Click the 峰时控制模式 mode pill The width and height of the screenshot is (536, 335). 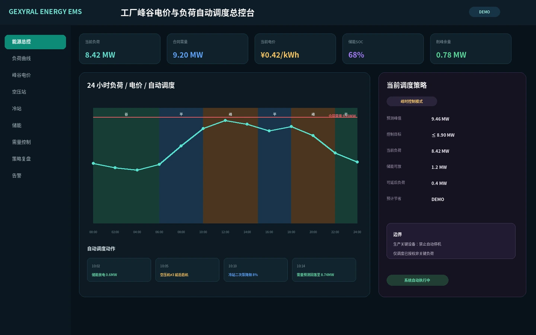point(412,101)
